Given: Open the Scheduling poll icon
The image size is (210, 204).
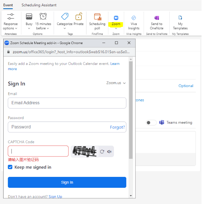Looking at the screenshot, I should click(x=97, y=17).
